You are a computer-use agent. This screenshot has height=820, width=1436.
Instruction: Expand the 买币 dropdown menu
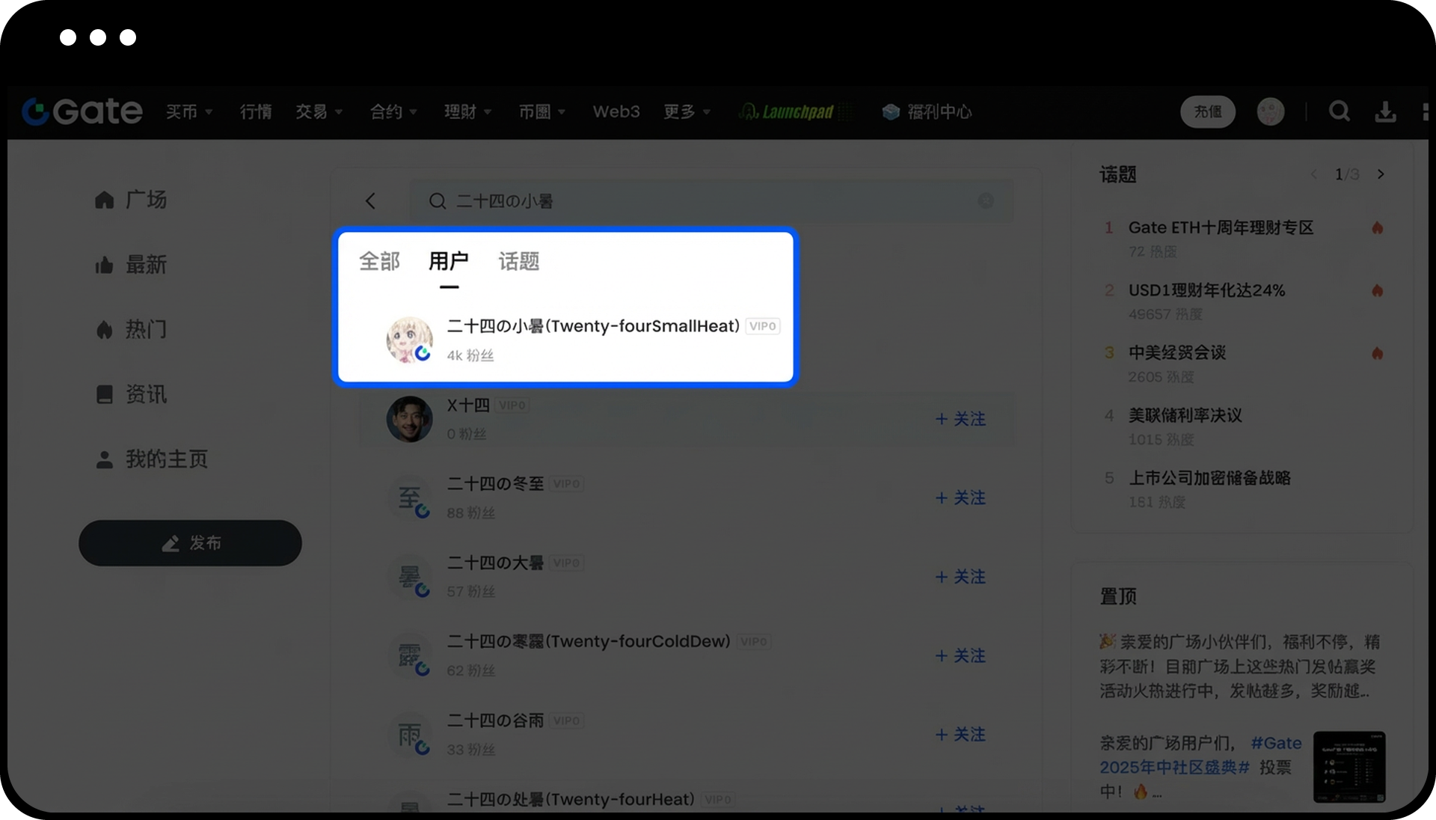pos(189,111)
